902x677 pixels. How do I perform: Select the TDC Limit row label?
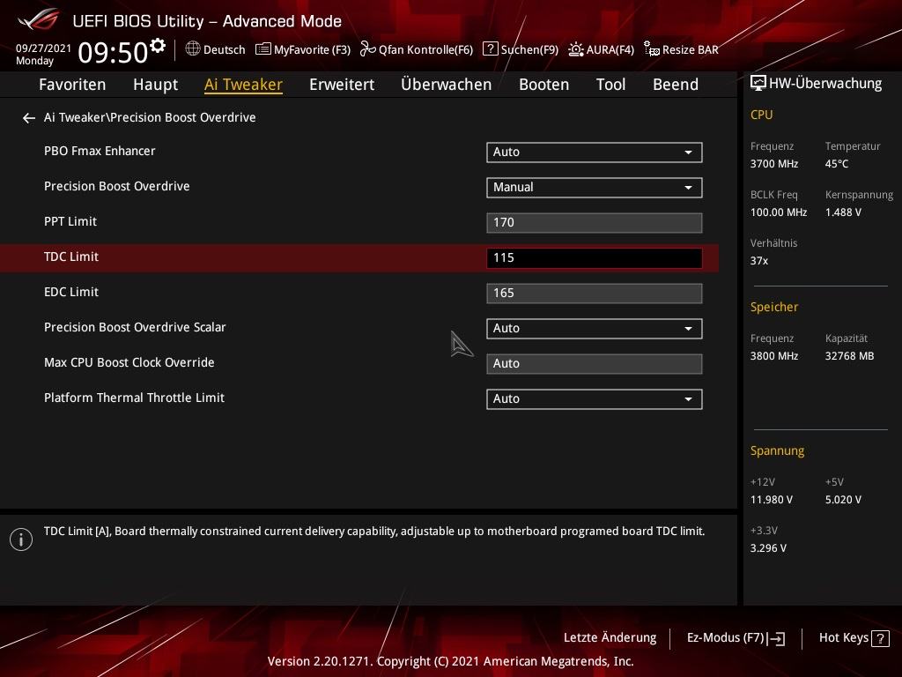pyautogui.click(x=71, y=257)
